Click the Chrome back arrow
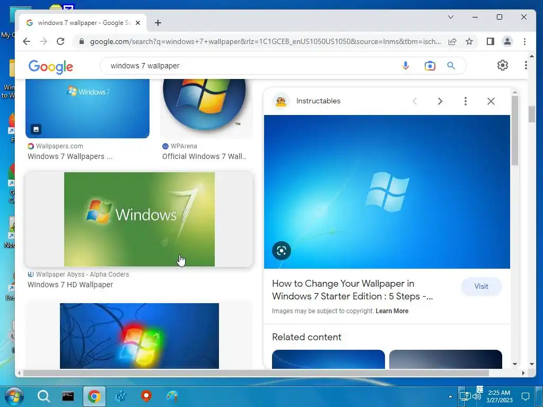Viewport: 543px width, 407px height. [27, 41]
